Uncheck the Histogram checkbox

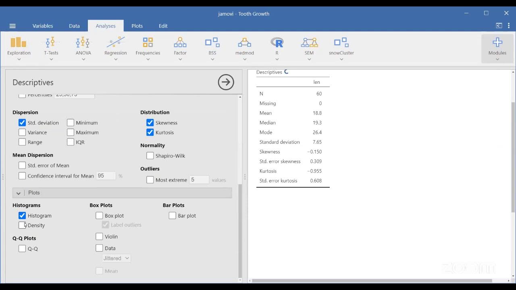(22, 216)
